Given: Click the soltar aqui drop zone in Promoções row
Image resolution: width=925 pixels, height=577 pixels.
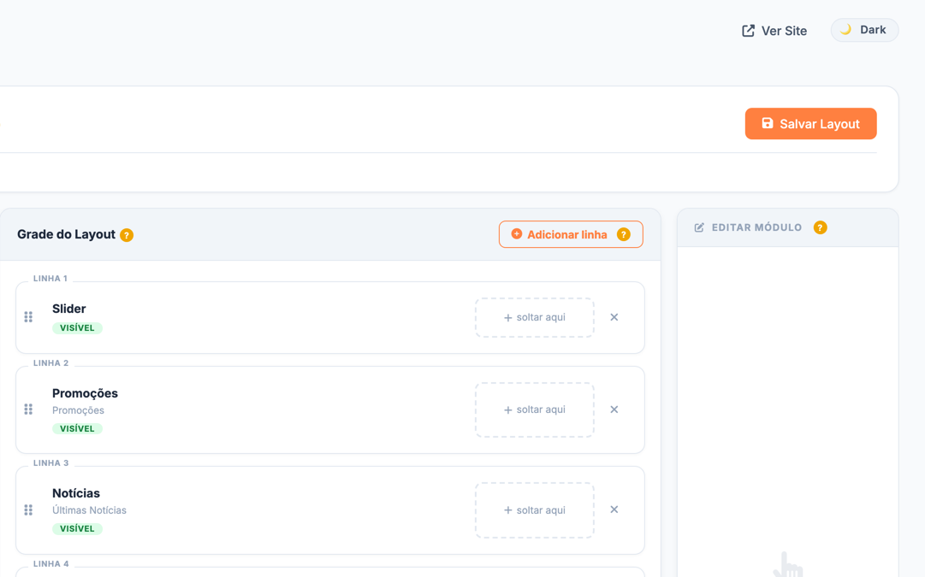Looking at the screenshot, I should 535,409.
